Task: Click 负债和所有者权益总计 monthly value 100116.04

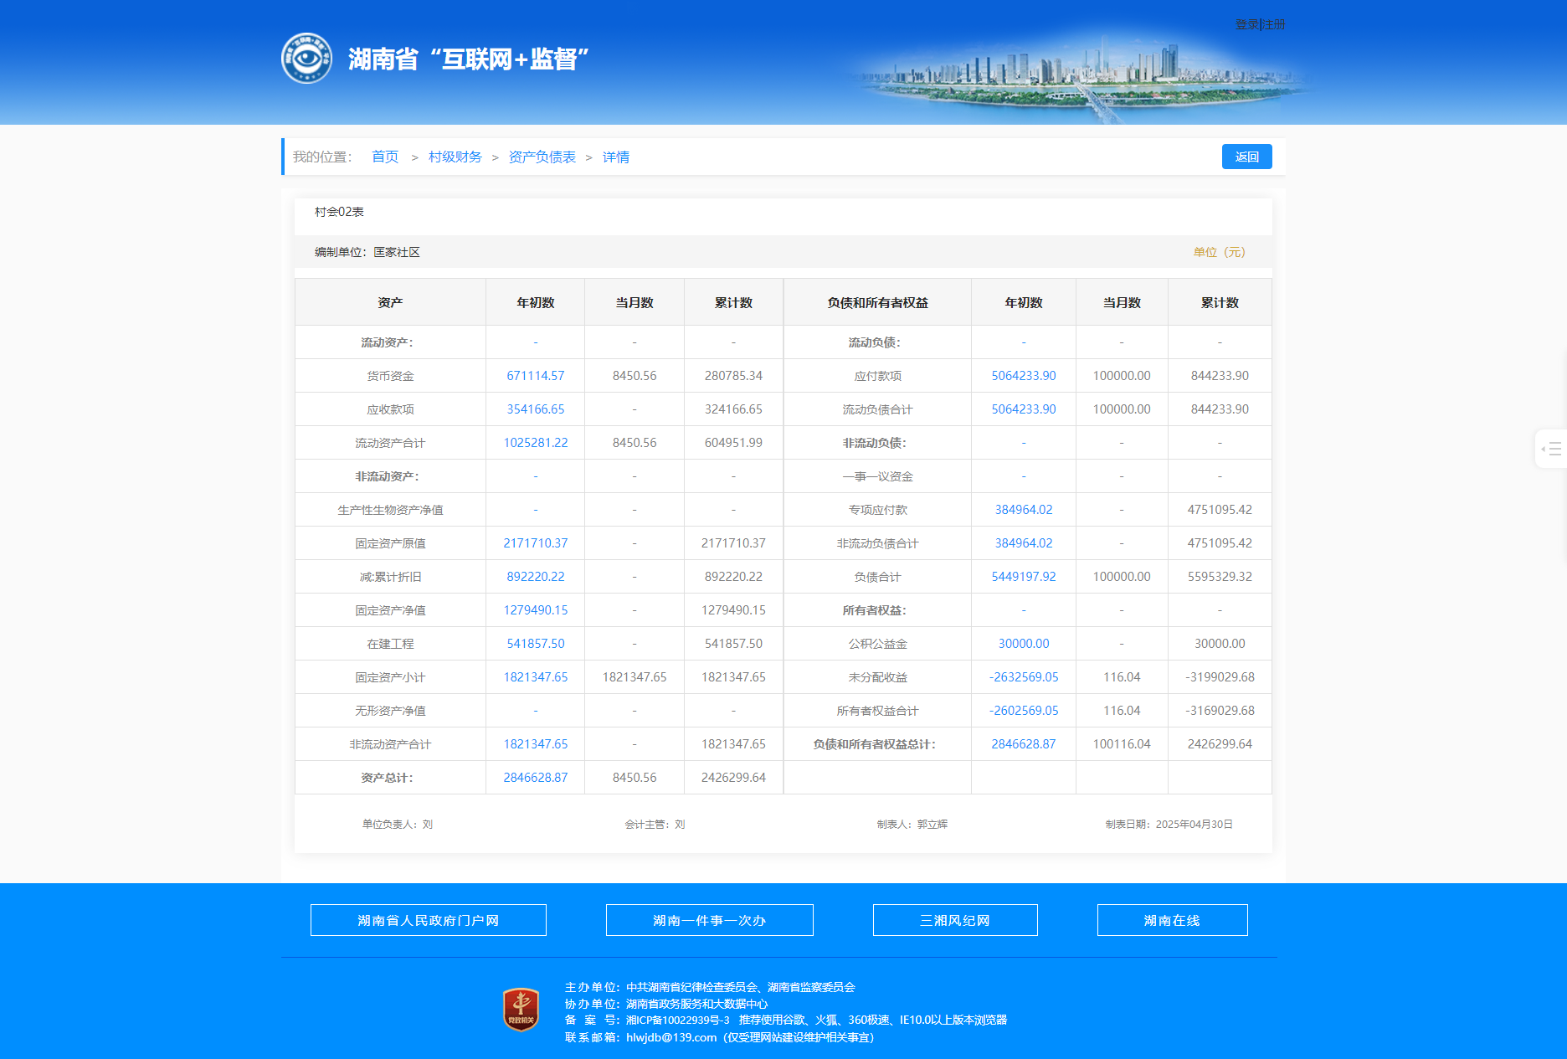Action: pyautogui.click(x=1122, y=744)
